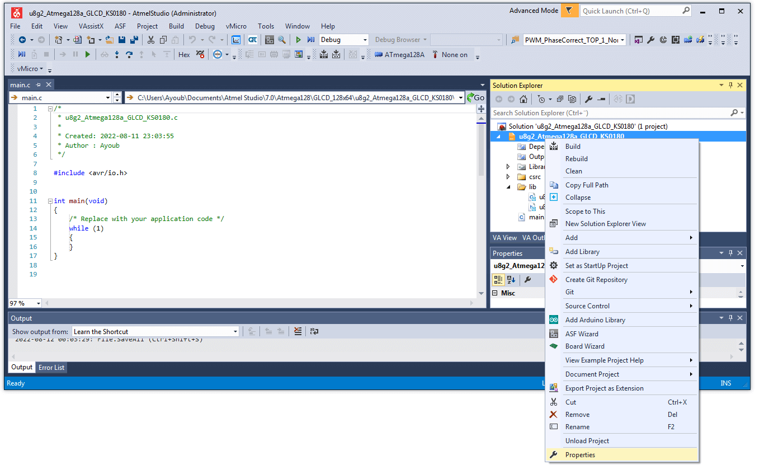Viewport: 769px width, 465px height.
Task: Collapse the lib folder node
Action: [508, 187]
